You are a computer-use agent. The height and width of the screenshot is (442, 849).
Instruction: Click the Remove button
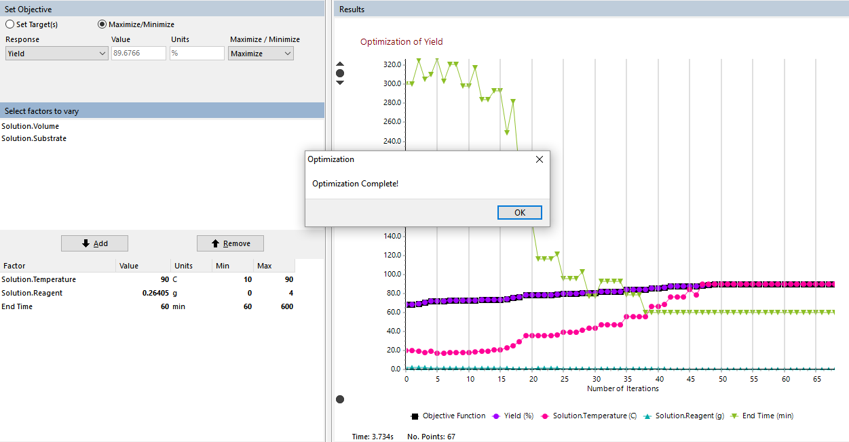(x=230, y=243)
